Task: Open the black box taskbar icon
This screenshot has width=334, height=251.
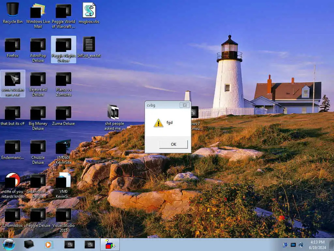Action: 29,244
